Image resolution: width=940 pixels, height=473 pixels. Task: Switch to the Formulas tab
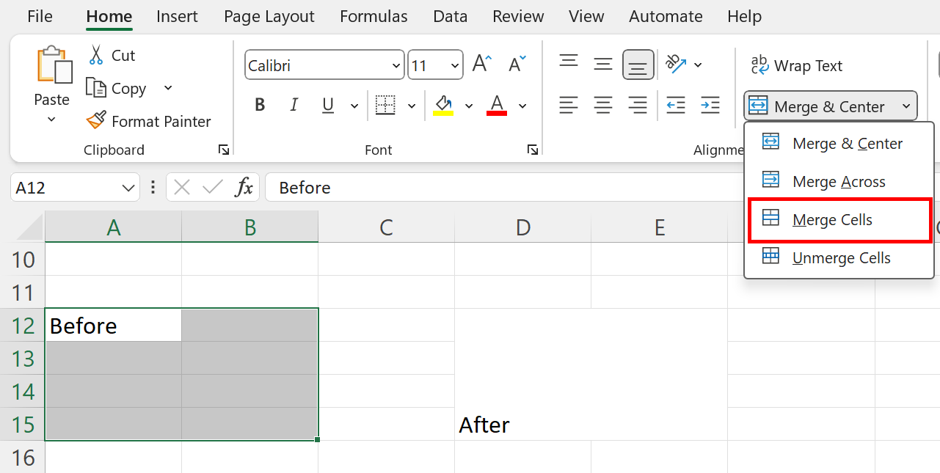(374, 16)
